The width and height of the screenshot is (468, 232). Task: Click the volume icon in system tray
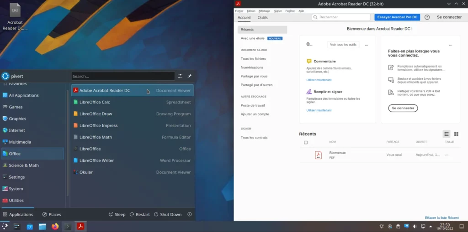[414, 227]
